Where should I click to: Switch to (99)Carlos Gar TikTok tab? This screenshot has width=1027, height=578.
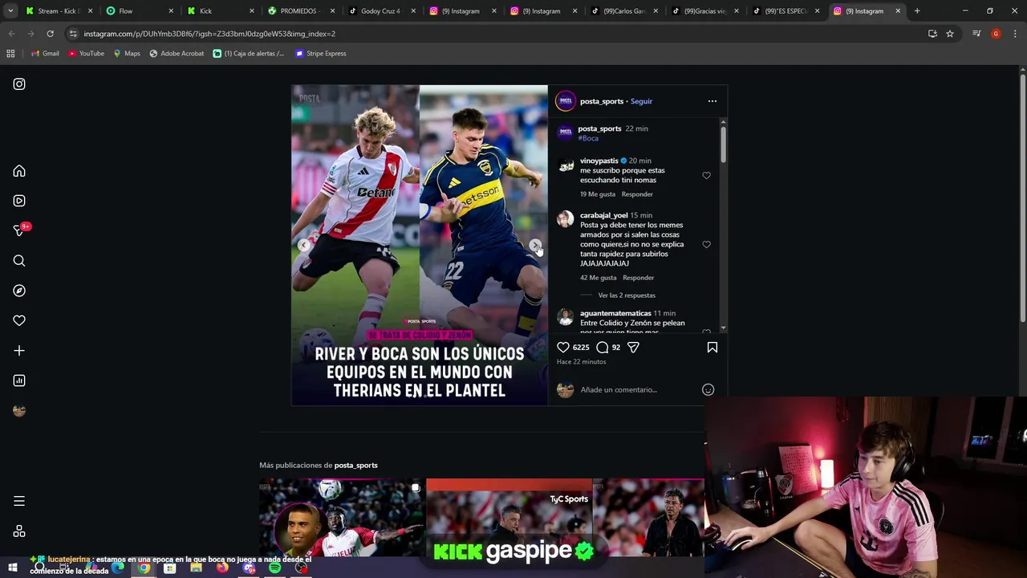pos(623,11)
